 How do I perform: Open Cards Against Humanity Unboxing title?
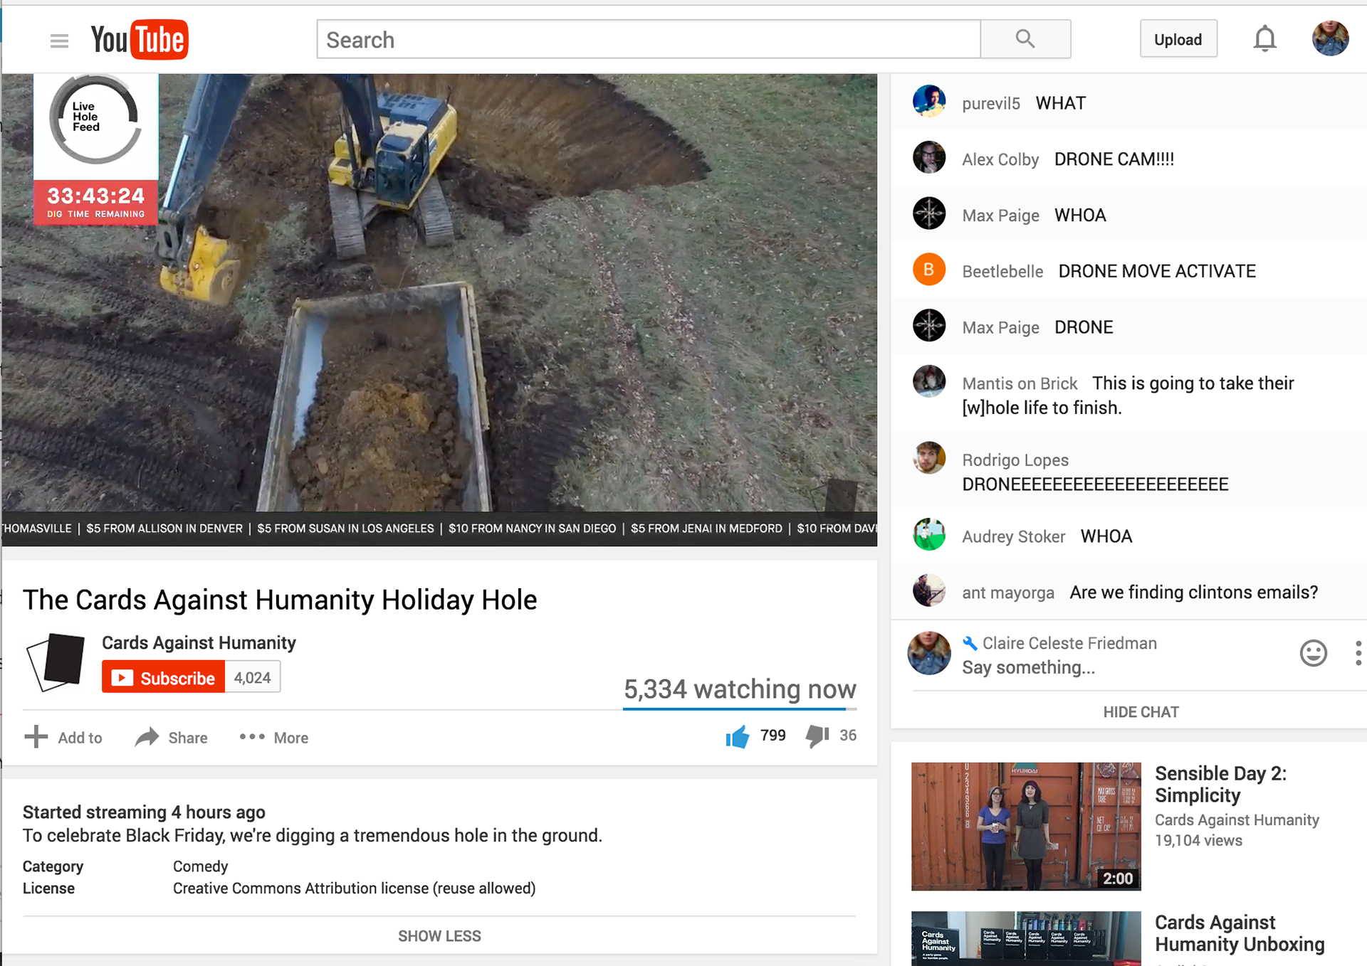point(1240,933)
